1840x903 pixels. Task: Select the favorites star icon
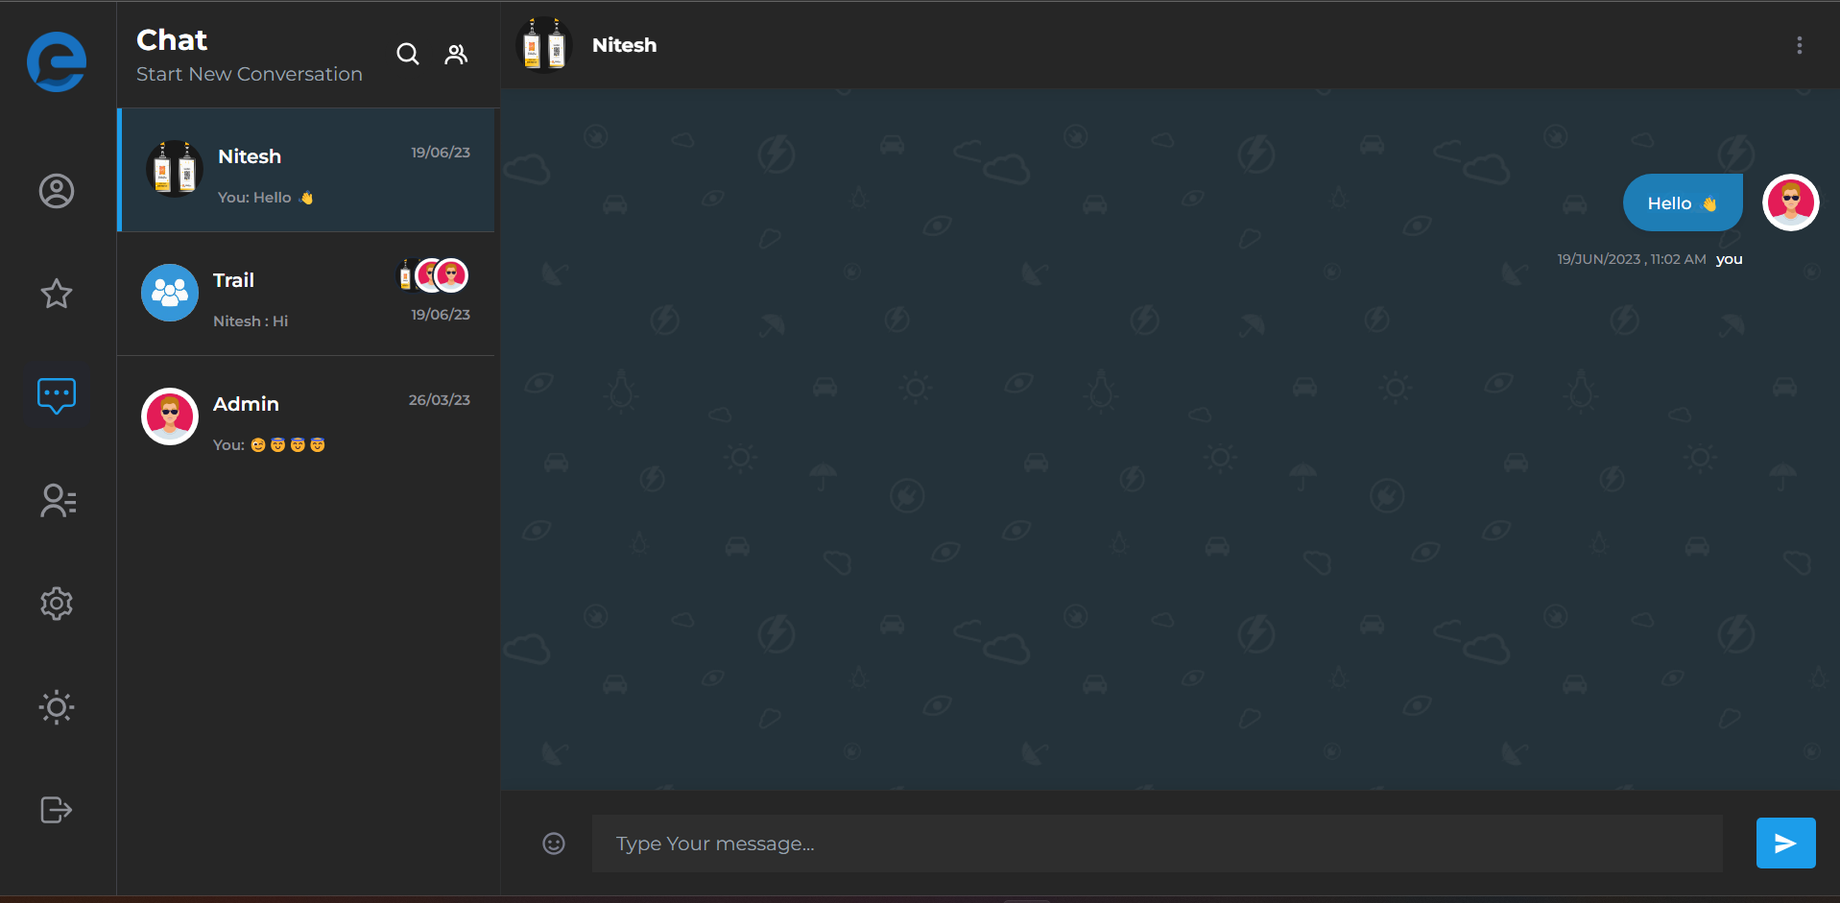pyautogui.click(x=56, y=294)
